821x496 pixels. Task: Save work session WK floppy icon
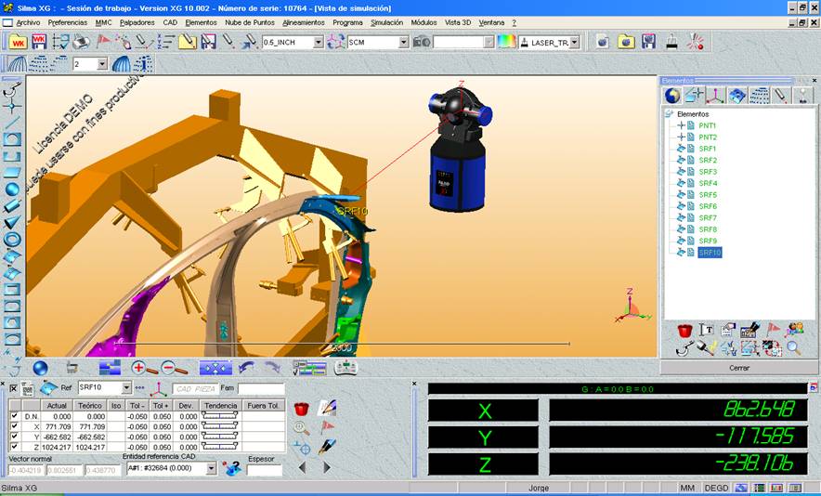(39, 42)
